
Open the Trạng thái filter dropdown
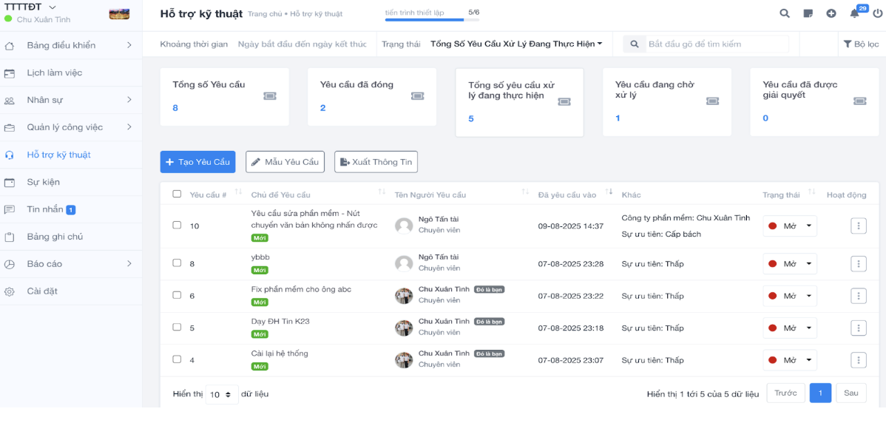[x=515, y=44]
